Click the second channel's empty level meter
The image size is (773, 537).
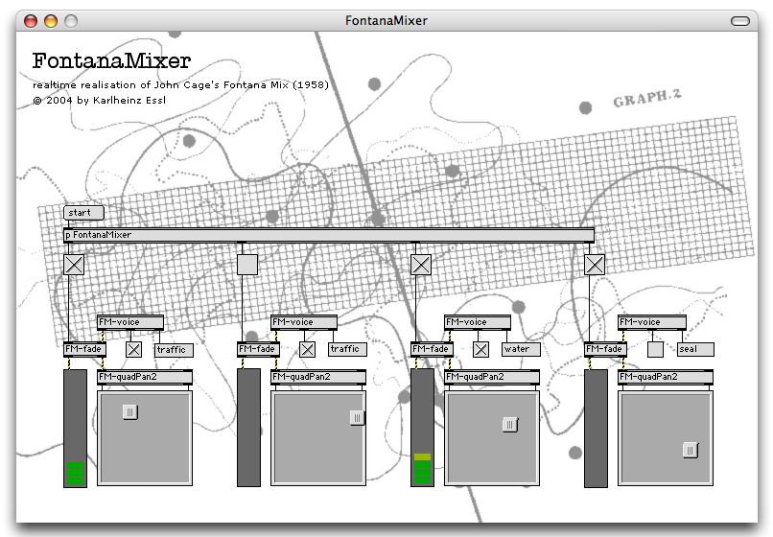(249, 428)
